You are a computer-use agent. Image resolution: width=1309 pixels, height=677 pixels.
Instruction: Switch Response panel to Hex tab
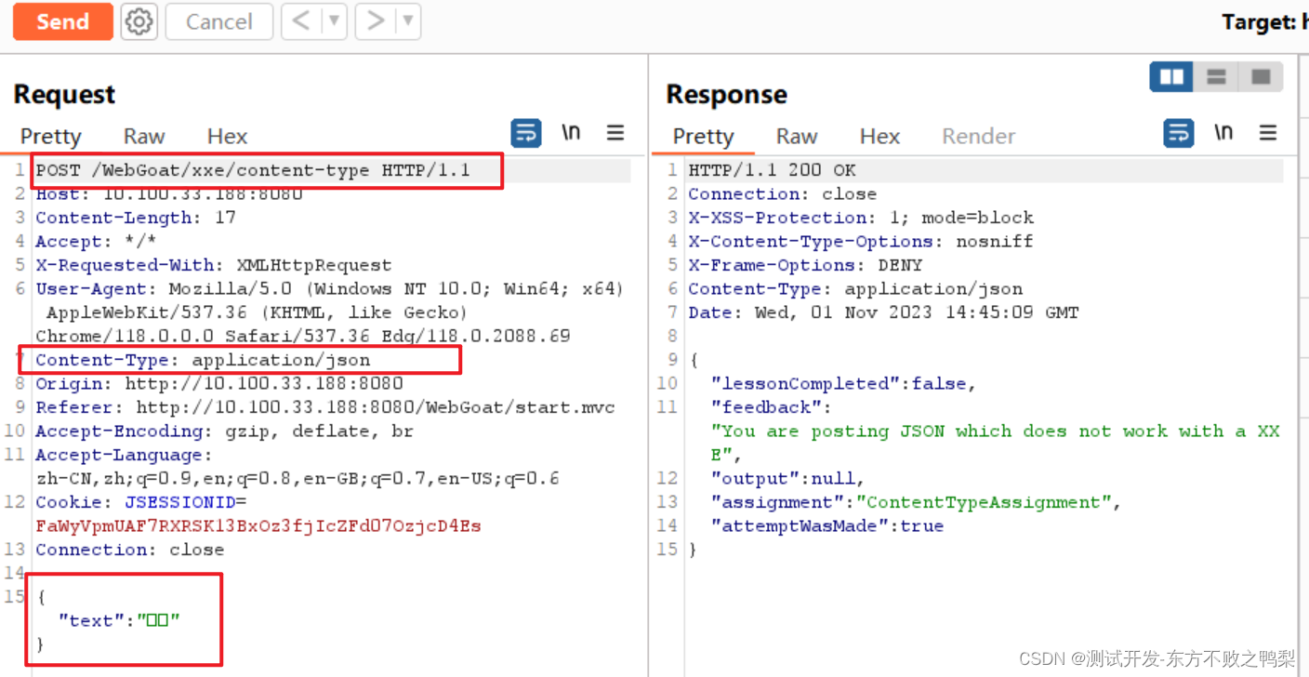point(879,137)
